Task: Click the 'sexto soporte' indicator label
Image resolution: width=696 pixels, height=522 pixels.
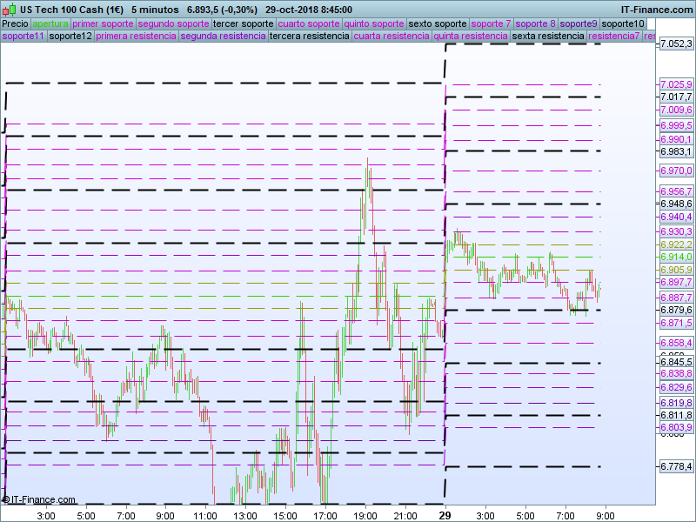Action: pyautogui.click(x=437, y=23)
